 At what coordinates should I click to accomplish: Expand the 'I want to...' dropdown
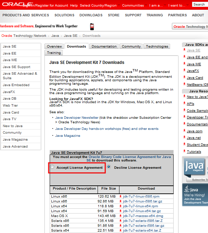pos(178,6)
